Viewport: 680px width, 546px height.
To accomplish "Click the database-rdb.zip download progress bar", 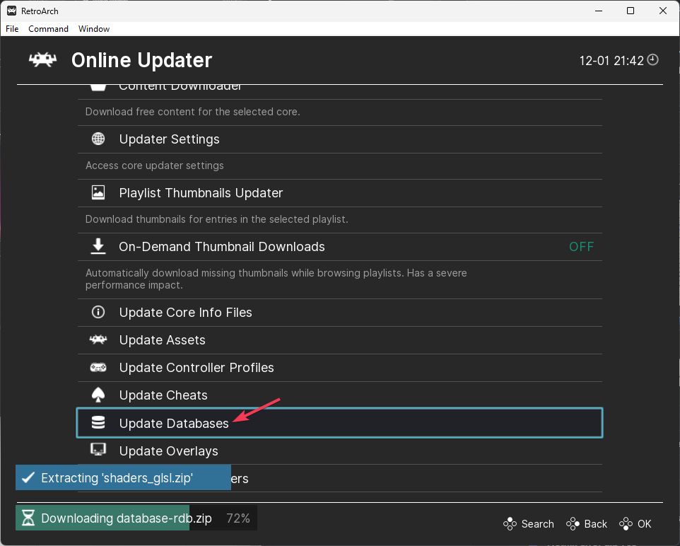I will [136, 518].
